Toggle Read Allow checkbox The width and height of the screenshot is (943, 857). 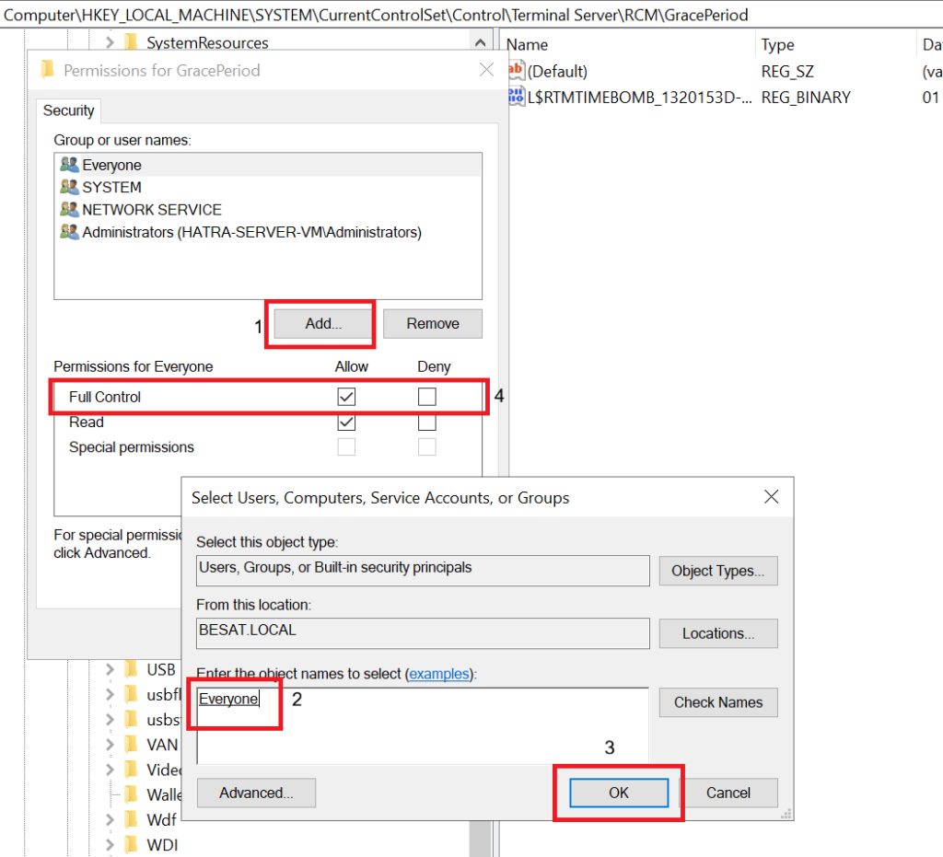[346, 422]
